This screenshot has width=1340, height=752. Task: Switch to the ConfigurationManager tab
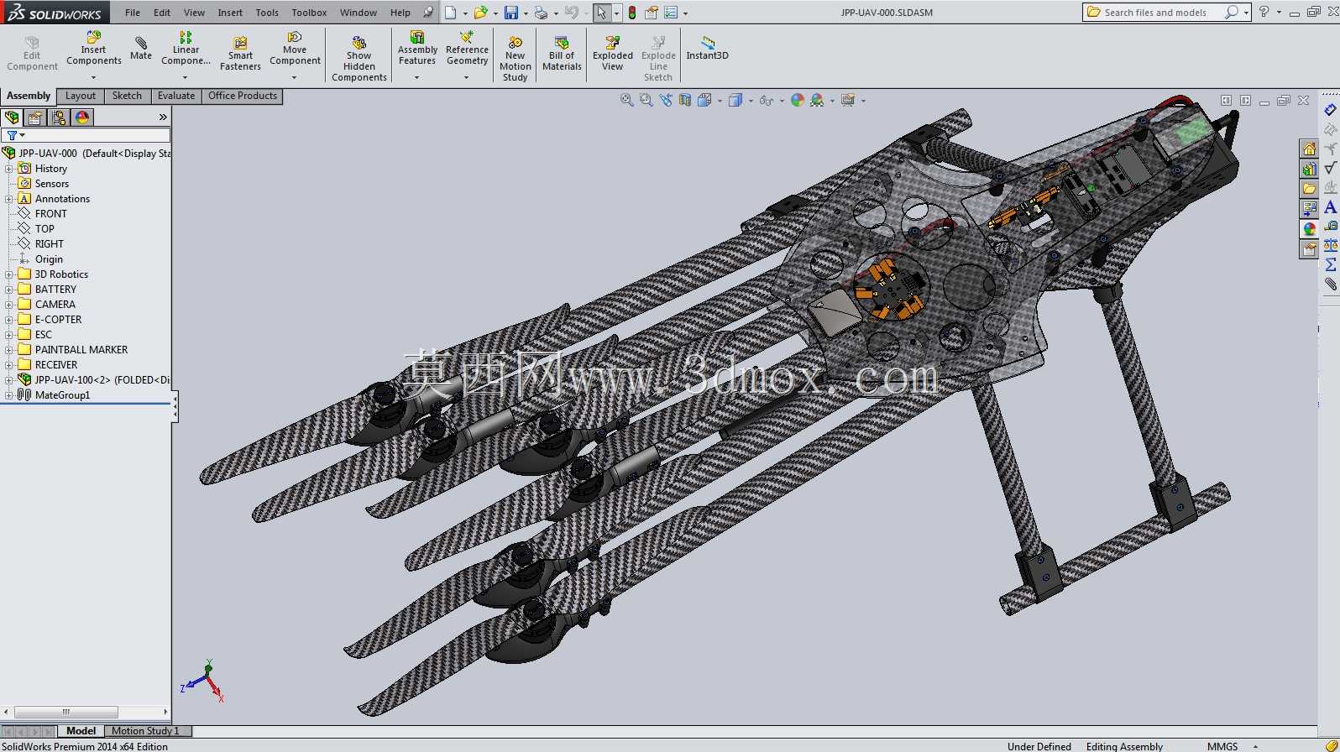click(59, 117)
